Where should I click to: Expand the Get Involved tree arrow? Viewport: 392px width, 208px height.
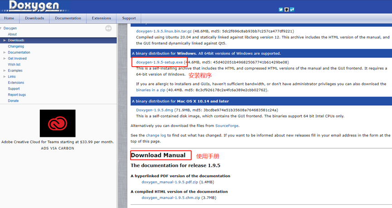point(5,58)
